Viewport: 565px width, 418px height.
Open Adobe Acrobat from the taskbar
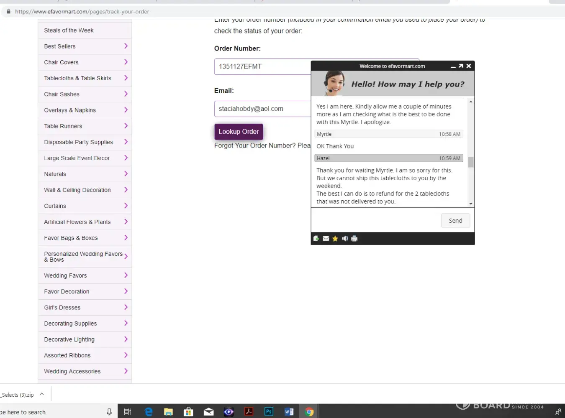[249, 412]
